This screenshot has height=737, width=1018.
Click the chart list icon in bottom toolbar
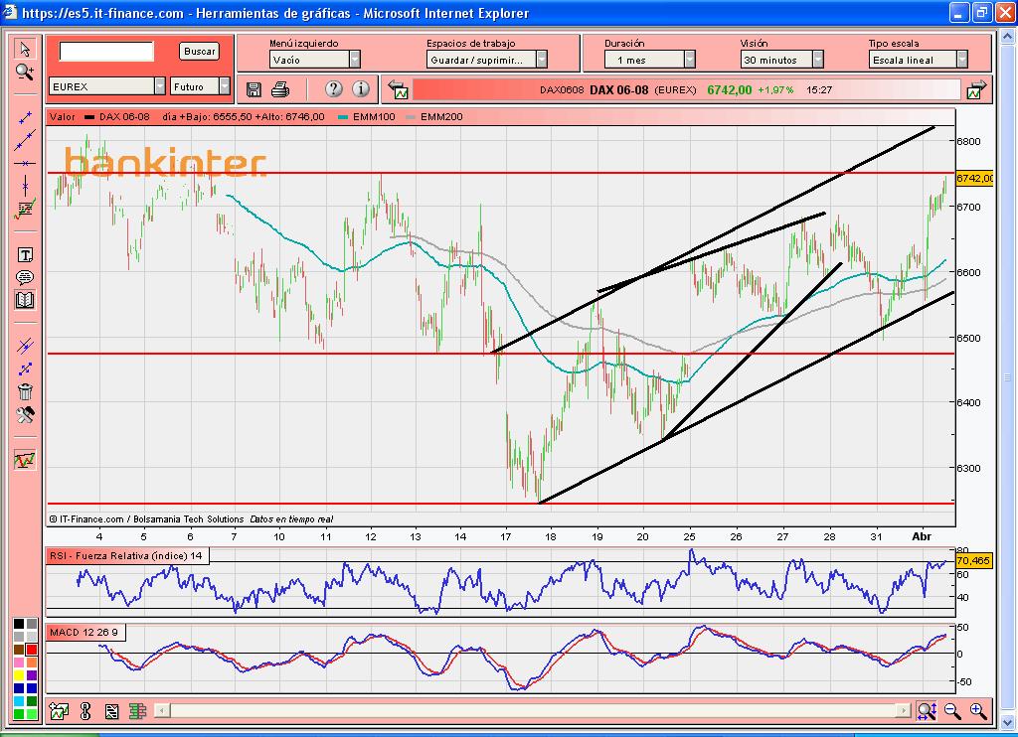pyautogui.click(x=111, y=712)
